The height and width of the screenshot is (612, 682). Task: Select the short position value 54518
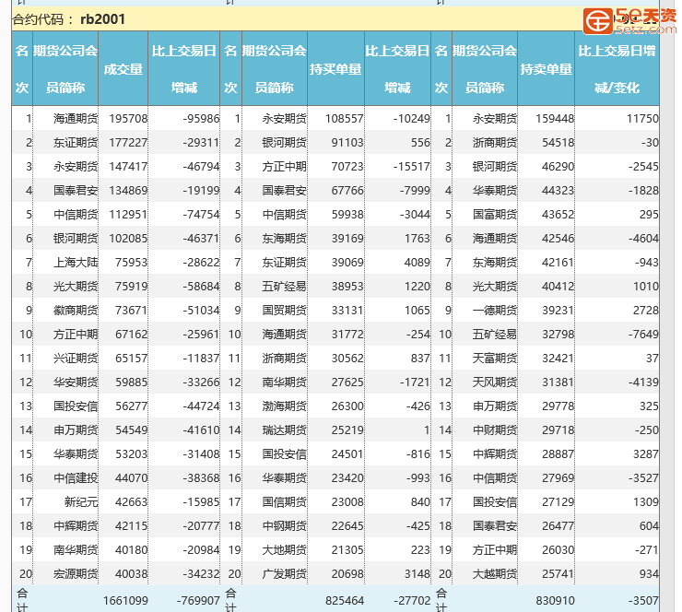pos(558,142)
